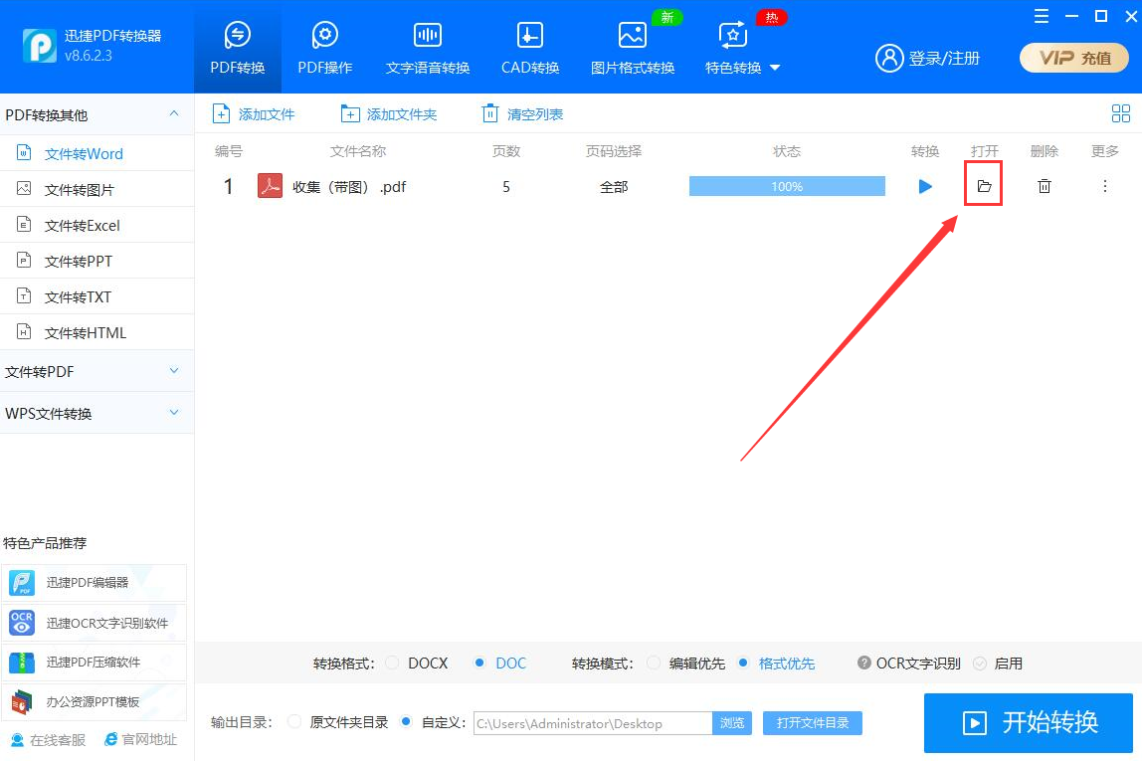Viewport: 1142px width, 761px height.
Task: Click 打开文件目录 button
Action: (813, 723)
